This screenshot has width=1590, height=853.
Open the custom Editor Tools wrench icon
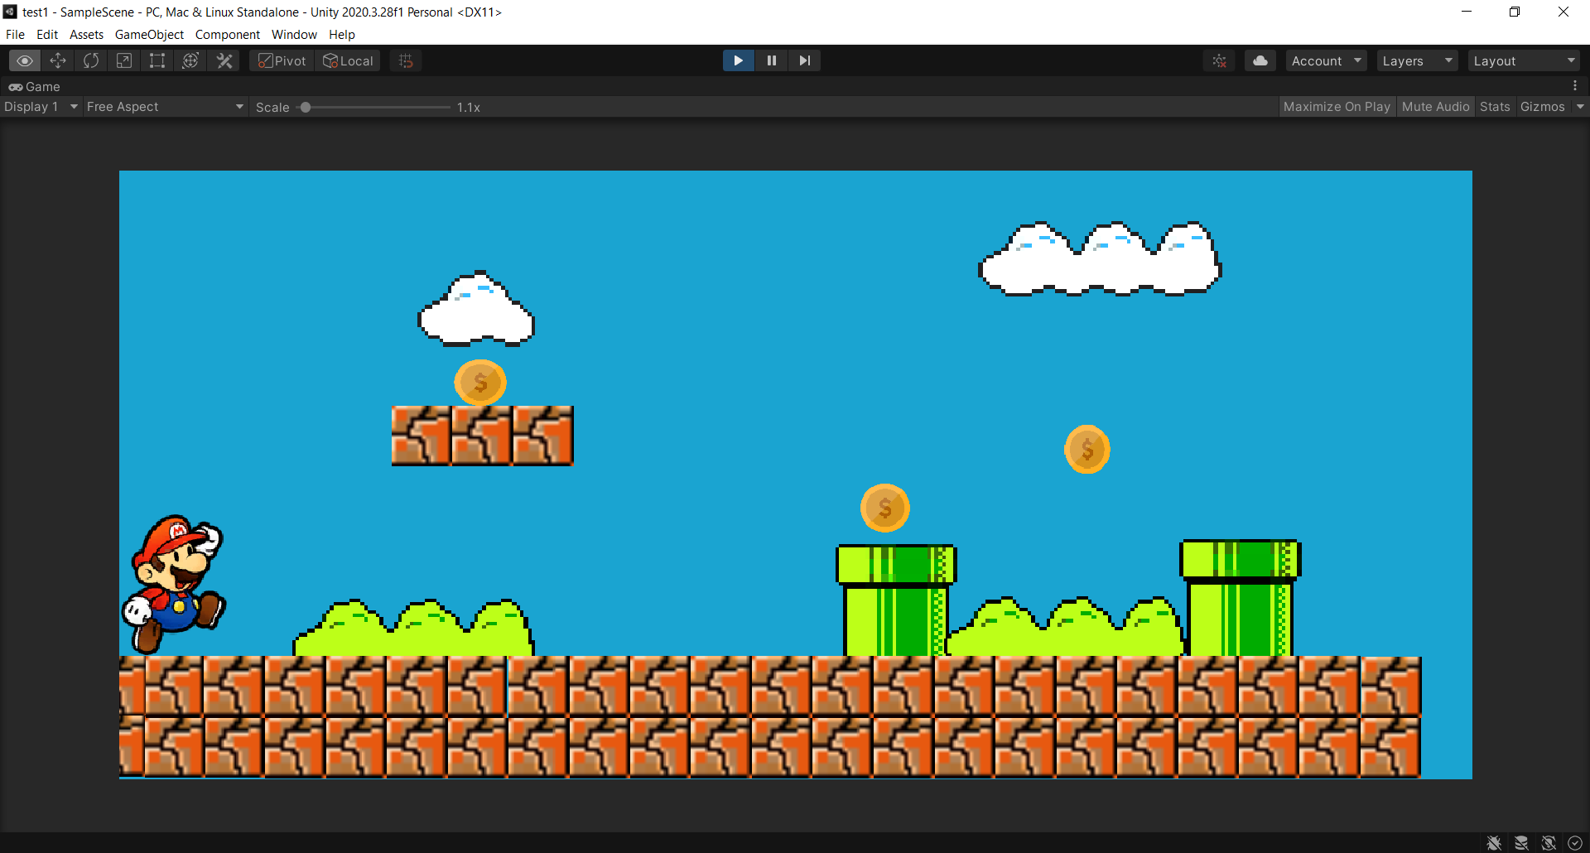223,60
